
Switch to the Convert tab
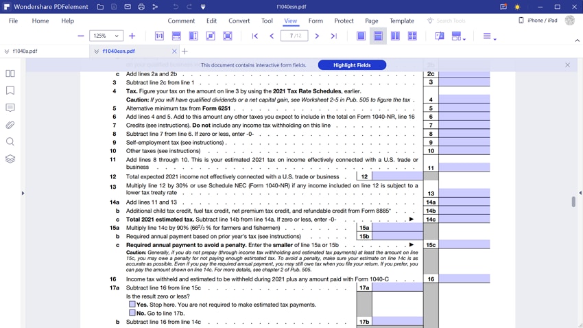click(x=239, y=21)
